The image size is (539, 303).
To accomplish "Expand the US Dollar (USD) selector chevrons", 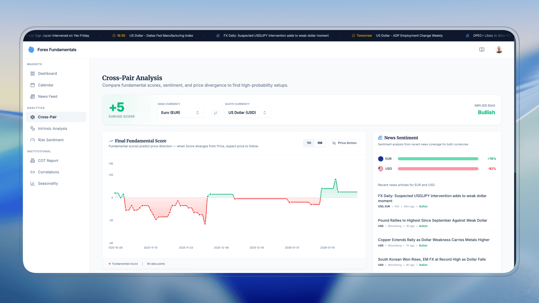I will (264, 113).
